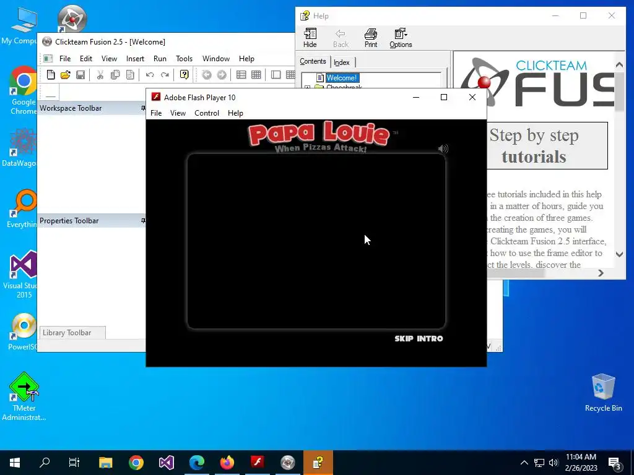
Task: Click SKIP INTRO in the Papa Louie game
Action: 419,338
